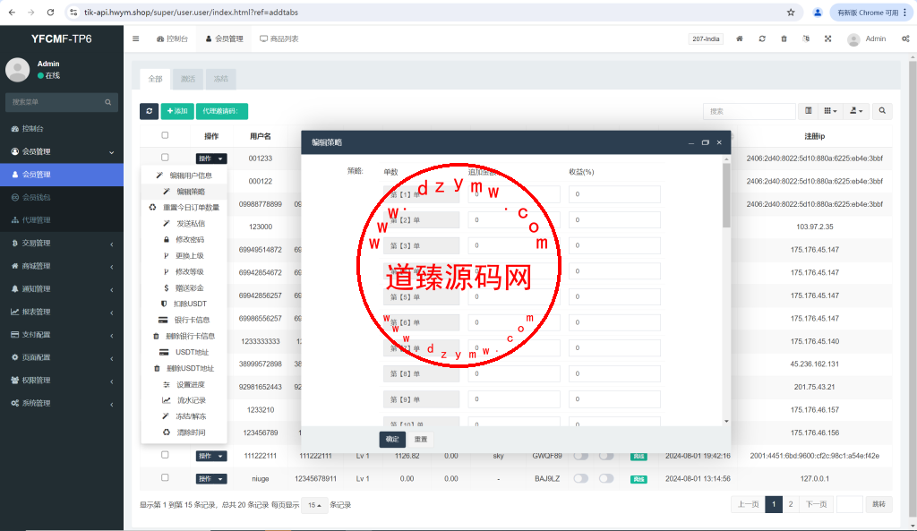Click the trash clear-cache icon in top bar

pyautogui.click(x=784, y=39)
